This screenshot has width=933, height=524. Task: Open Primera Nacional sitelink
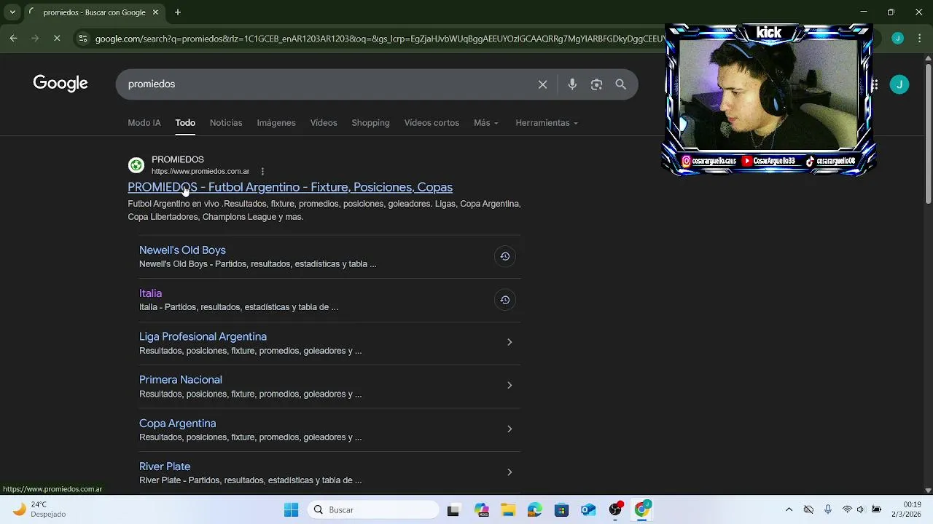pyautogui.click(x=181, y=380)
